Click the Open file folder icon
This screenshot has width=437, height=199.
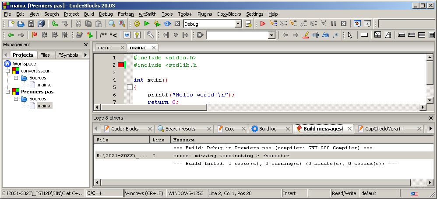21,24
